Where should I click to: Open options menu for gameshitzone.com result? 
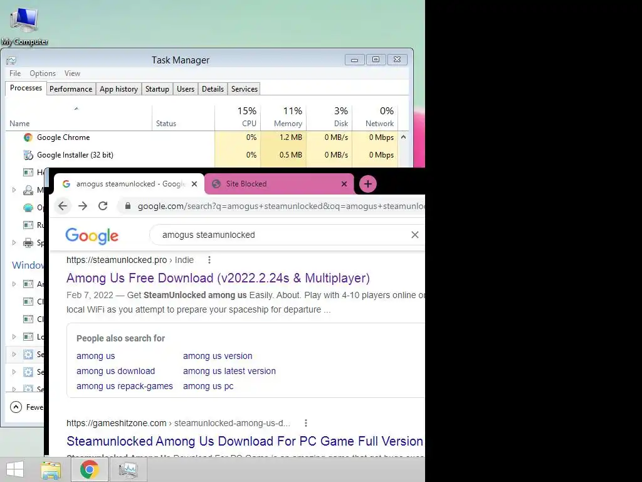pyautogui.click(x=306, y=423)
